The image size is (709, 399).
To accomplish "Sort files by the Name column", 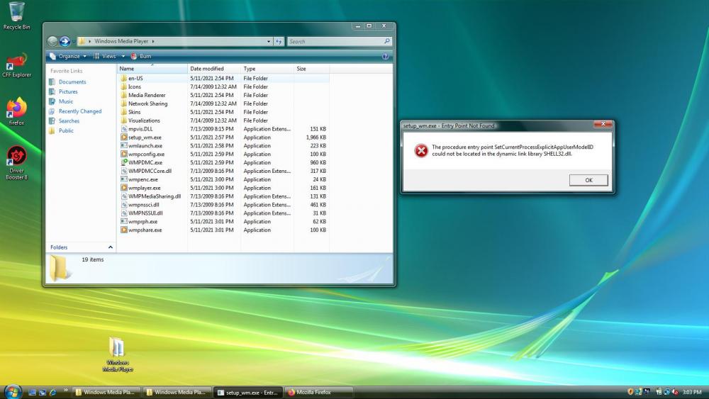I will [x=152, y=69].
